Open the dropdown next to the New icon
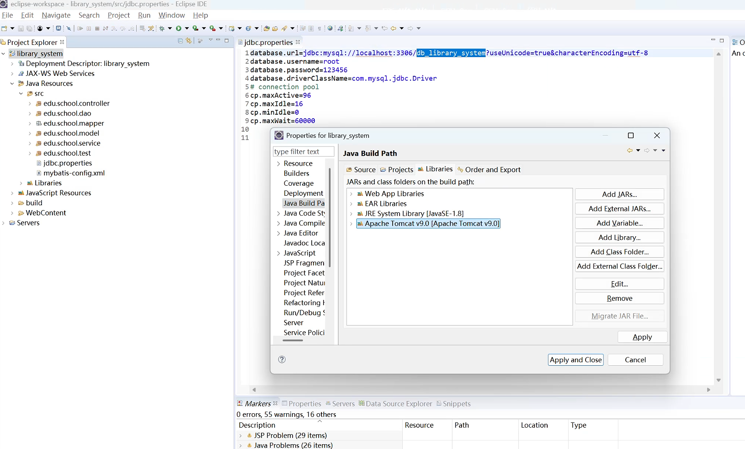Screen dimensions: 745x449 pyautogui.click(x=12, y=28)
